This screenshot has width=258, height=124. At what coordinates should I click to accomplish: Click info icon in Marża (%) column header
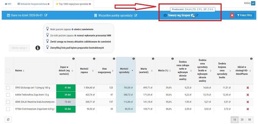coord(172,59)
